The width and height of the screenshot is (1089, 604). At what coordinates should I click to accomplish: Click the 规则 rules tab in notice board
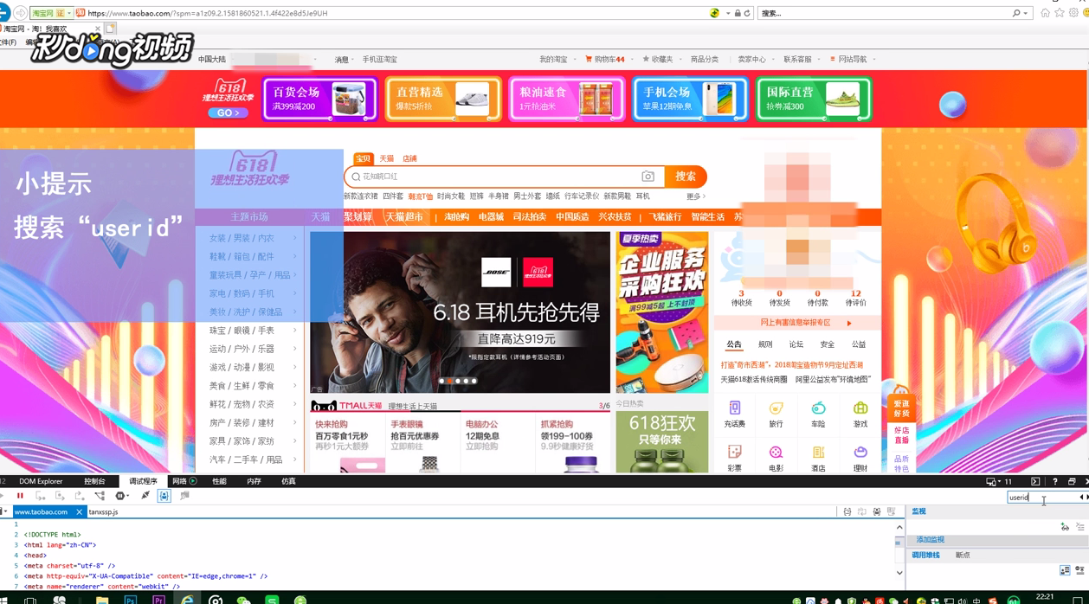coord(765,344)
